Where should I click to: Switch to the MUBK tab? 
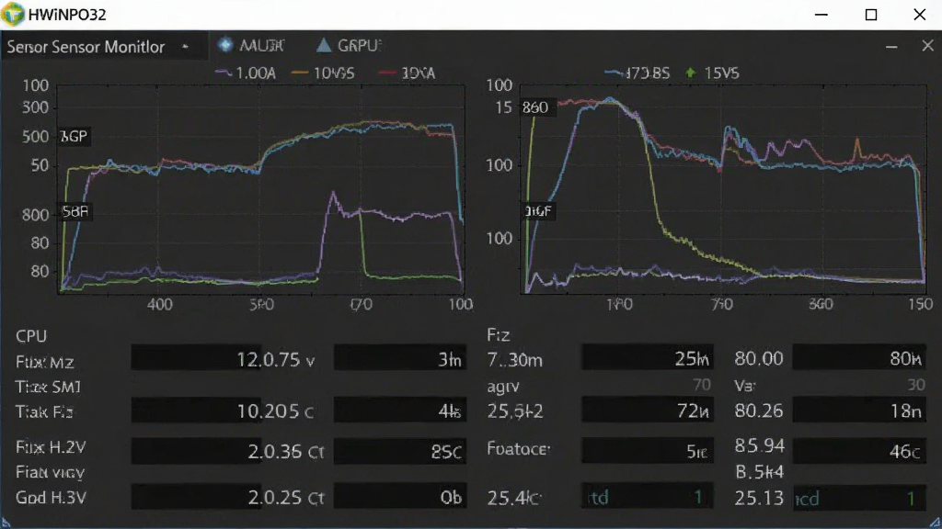251,45
